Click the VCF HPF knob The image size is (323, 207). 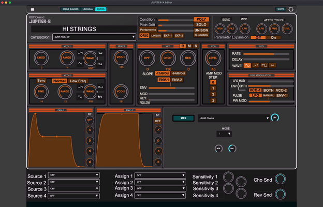point(147,58)
